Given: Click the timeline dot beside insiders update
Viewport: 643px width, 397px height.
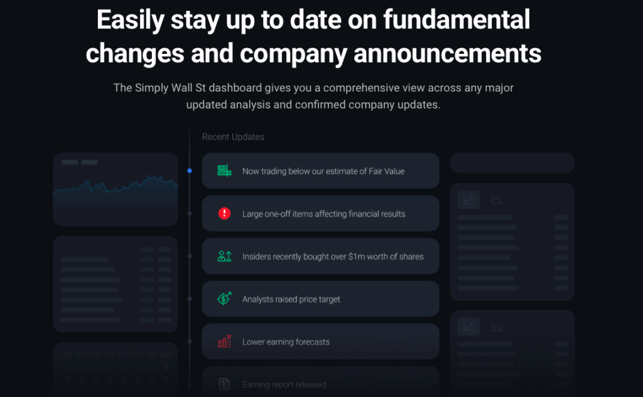Looking at the screenshot, I should pos(190,256).
